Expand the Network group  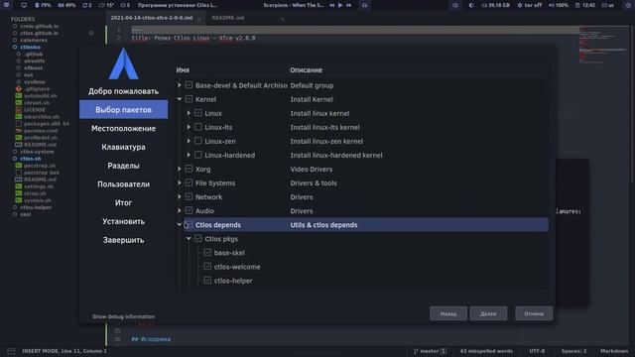[180, 196]
